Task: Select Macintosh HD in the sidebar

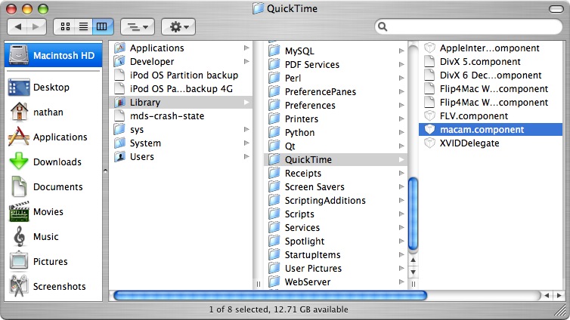Action: coord(54,54)
